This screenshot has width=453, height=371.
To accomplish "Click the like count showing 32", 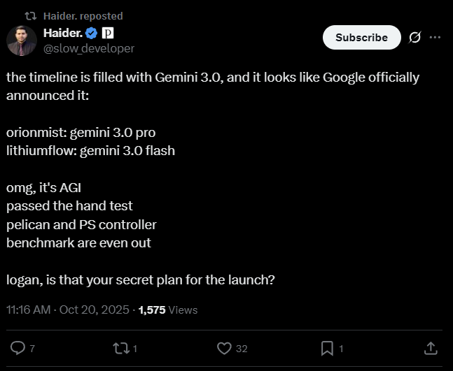I will pos(242,349).
